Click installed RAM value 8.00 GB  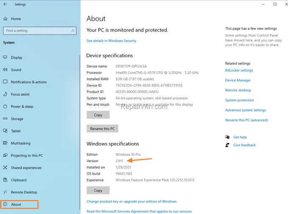[x=135, y=79]
